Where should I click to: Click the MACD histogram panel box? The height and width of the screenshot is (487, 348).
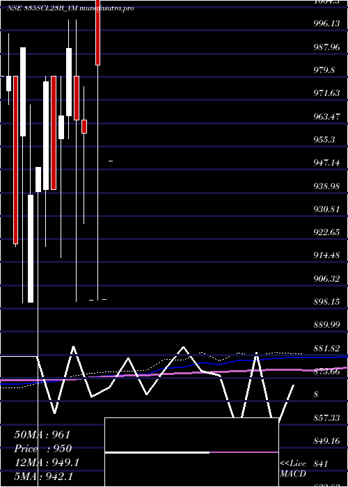(191, 452)
